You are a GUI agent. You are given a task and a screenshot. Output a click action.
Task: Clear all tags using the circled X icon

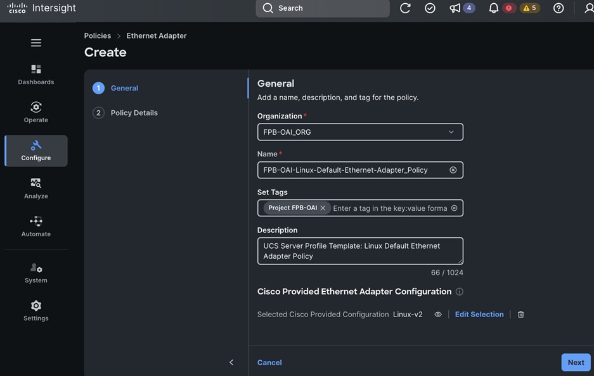(x=454, y=208)
